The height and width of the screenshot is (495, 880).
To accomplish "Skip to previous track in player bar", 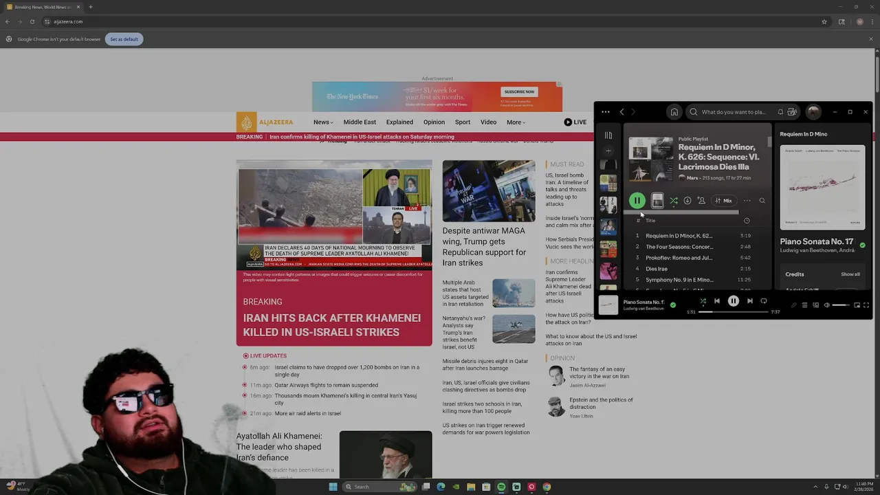I will point(717,301).
